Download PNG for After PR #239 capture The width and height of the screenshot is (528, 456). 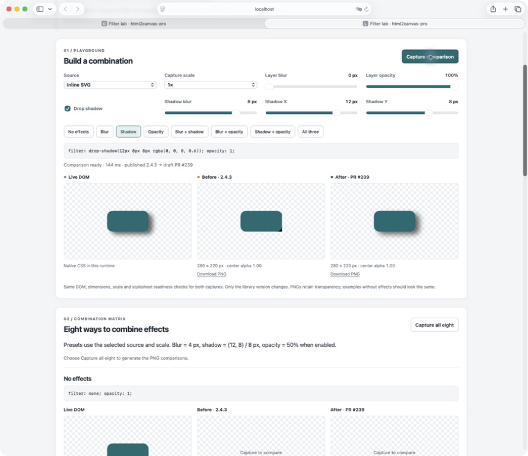tap(345, 274)
